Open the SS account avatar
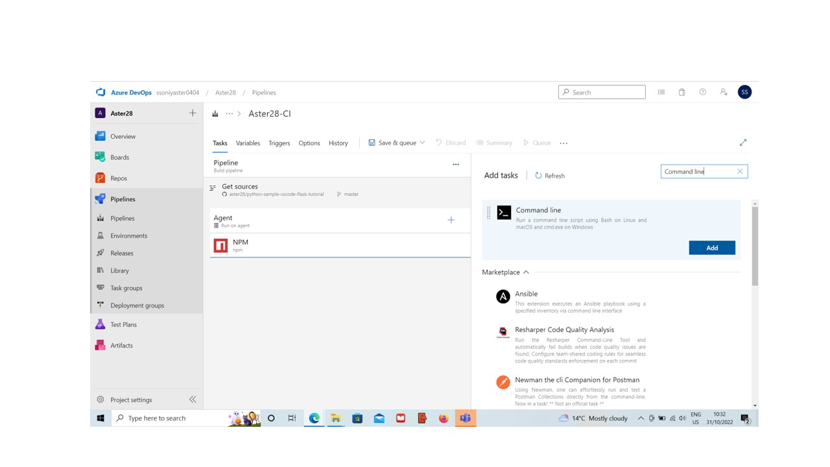 coord(744,92)
